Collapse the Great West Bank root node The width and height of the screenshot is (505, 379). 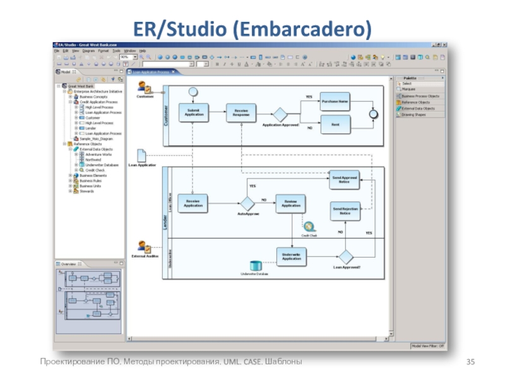[x=59, y=87]
